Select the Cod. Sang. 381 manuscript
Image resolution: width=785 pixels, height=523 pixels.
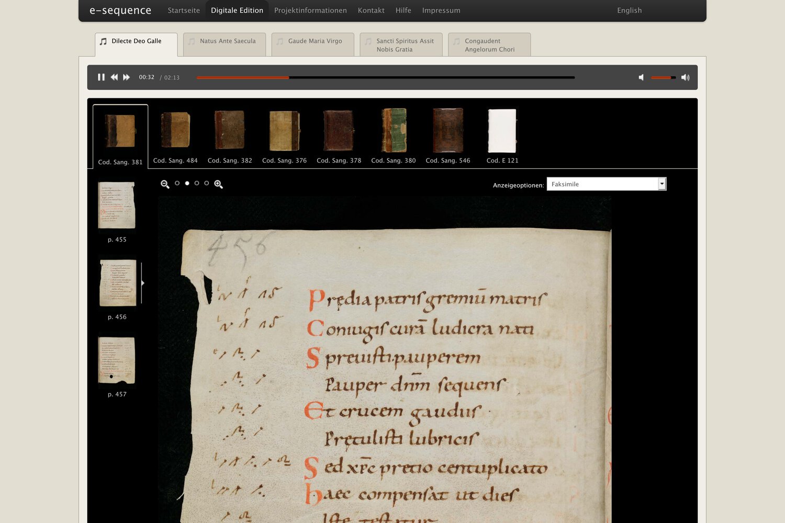pyautogui.click(x=120, y=136)
